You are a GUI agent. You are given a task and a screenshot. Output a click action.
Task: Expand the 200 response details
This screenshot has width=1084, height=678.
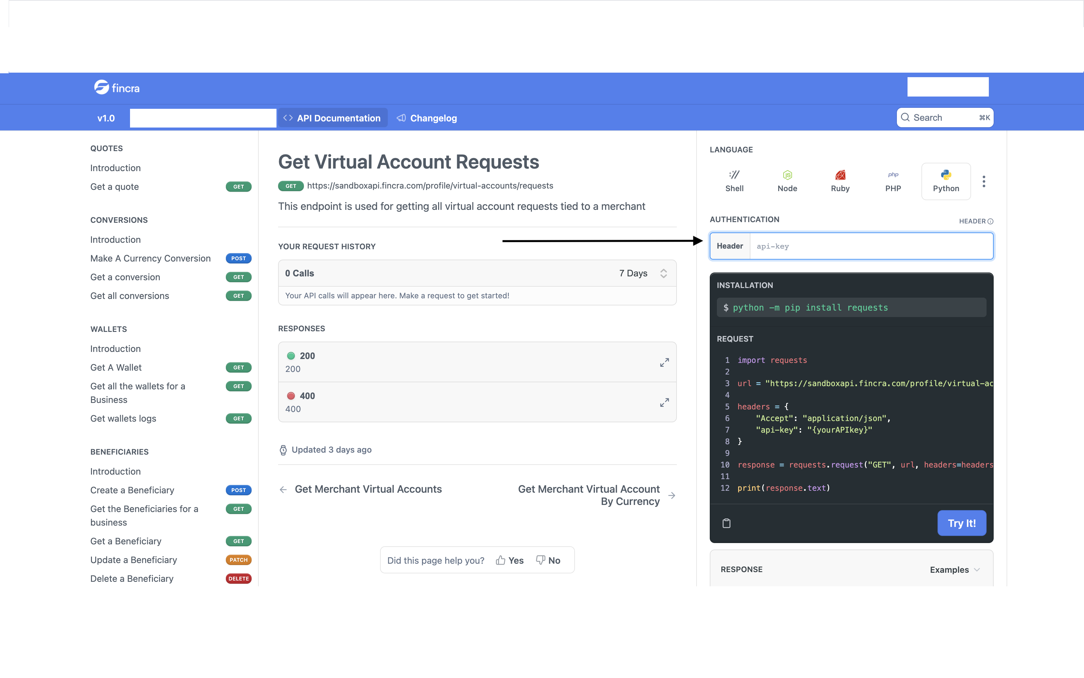664,362
